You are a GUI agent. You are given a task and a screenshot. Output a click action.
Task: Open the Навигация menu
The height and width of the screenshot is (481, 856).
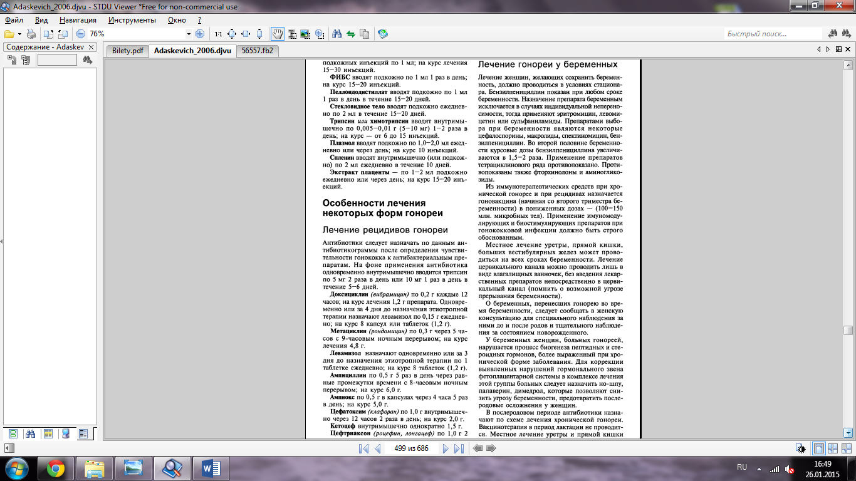point(78,19)
